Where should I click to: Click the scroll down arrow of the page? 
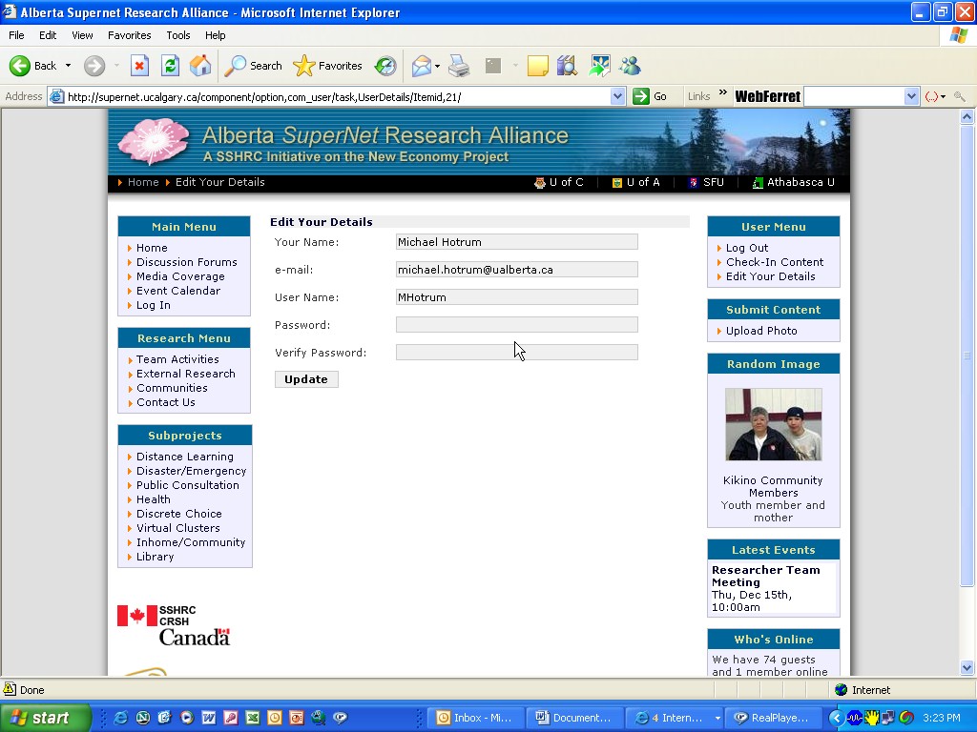tap(967, 668)
